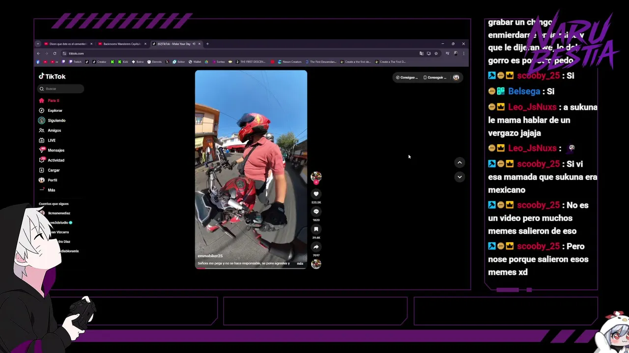Expand caption with más link
629x353 pixels.
click(300, 263)
